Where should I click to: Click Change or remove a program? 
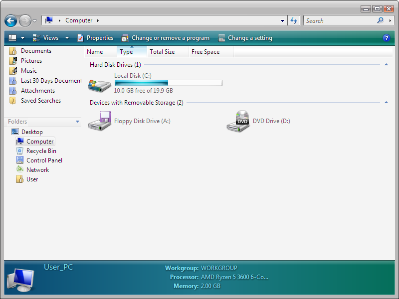[166, 38]
